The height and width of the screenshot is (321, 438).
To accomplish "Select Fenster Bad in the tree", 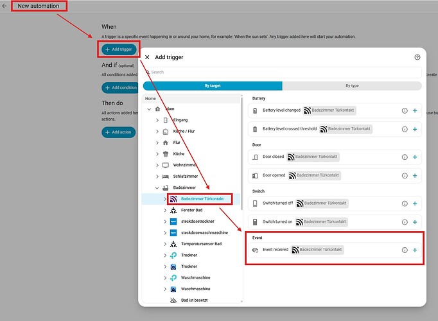I will 191,210.
